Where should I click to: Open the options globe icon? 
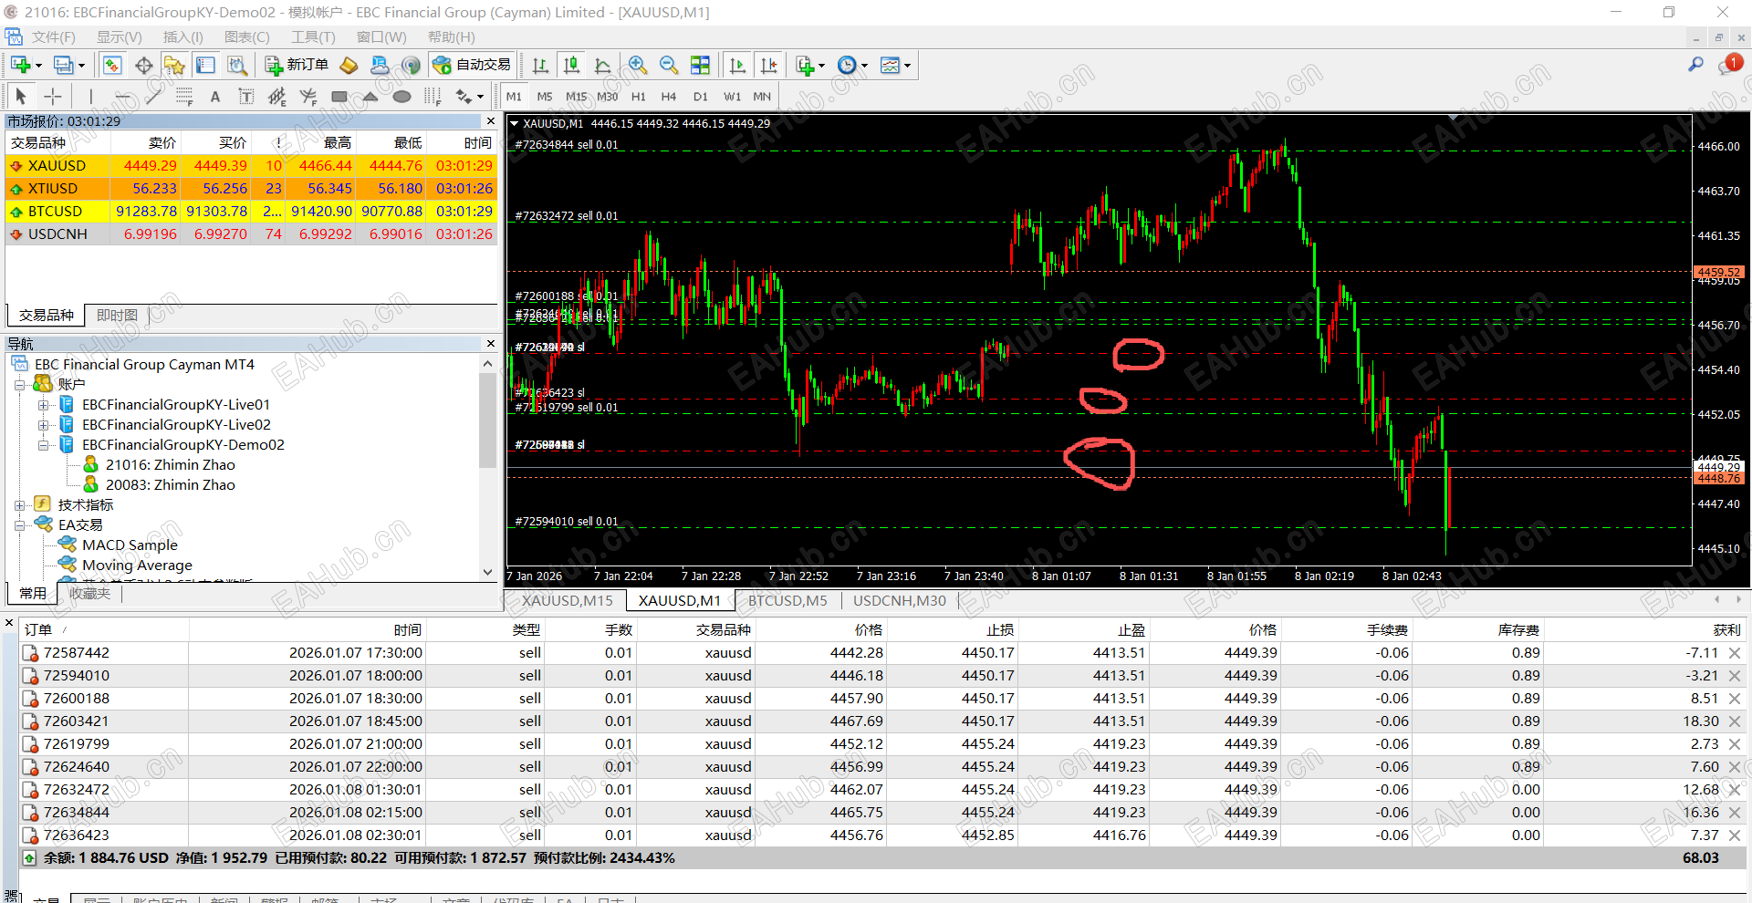pyautogui.click(x=412, y=65)
